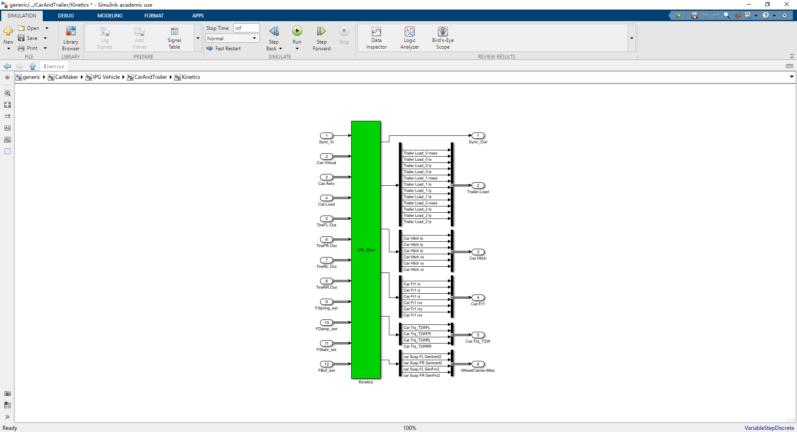Open the FORMAT tab

tap(154, 16)
